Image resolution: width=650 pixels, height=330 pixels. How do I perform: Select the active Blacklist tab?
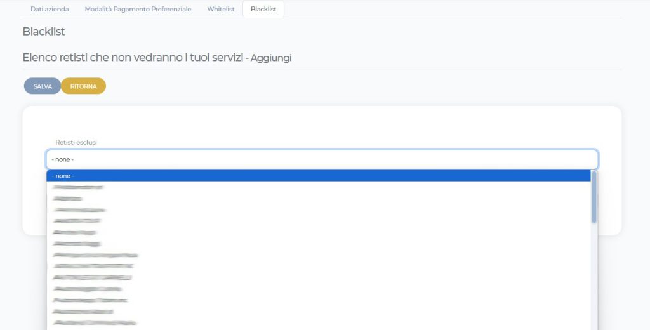263,10
